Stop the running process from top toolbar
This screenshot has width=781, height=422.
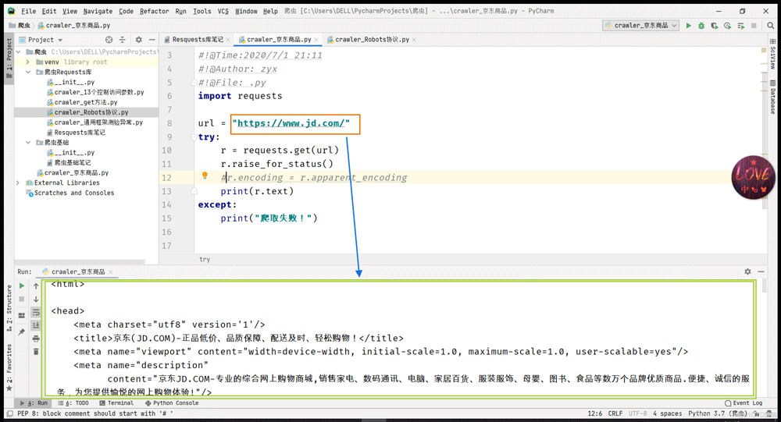(x=754, y=26)
